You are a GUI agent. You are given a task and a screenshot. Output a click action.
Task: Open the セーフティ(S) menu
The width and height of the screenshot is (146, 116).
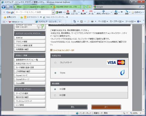116,21
